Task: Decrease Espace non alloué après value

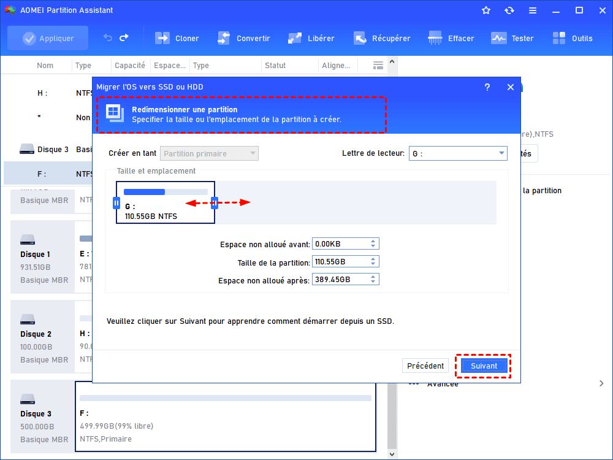Action: [x=373, y=282]
